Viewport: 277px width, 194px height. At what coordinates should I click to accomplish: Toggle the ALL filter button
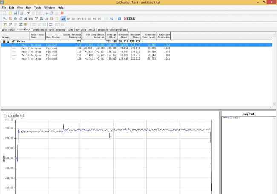tap(63, 19)
